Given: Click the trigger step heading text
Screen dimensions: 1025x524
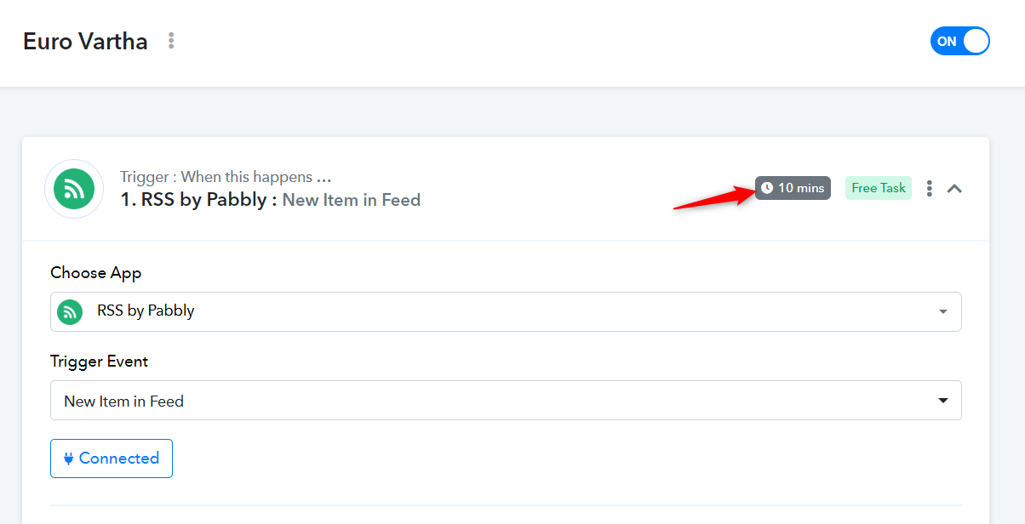Looking at the screenshot, I should [x=271, y=200].
